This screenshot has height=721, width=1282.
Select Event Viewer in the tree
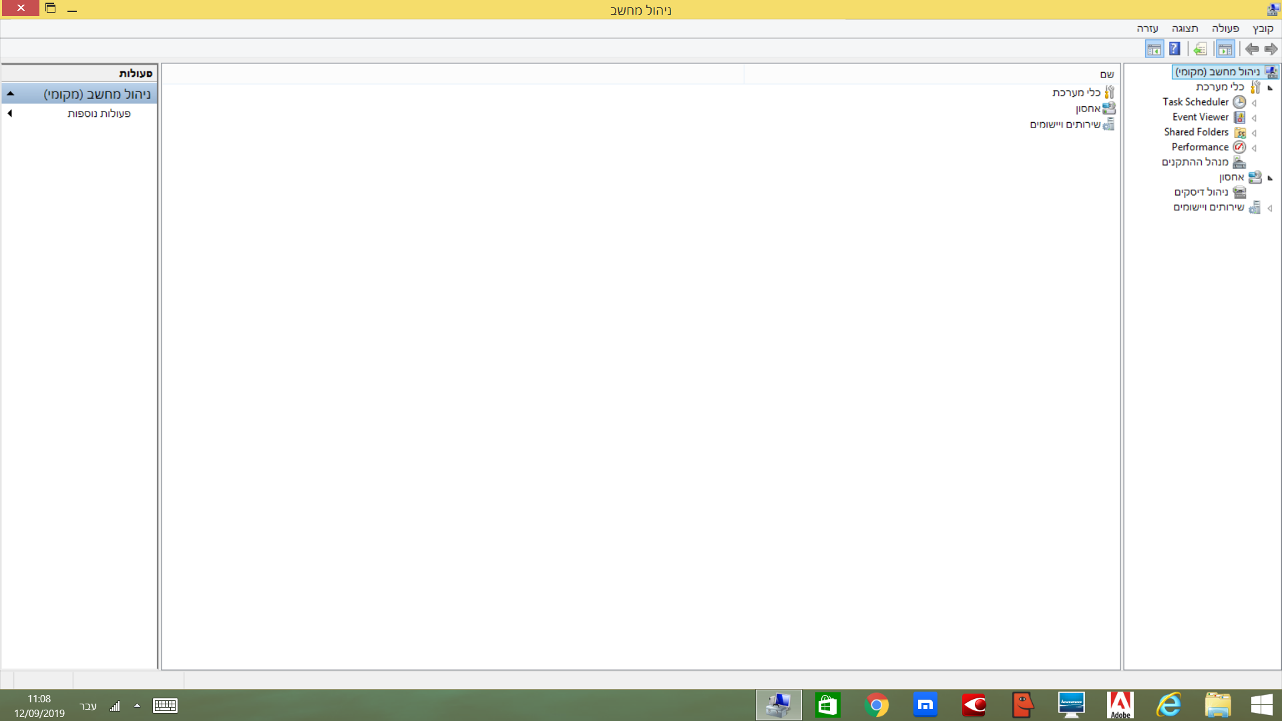point(1200,117)
